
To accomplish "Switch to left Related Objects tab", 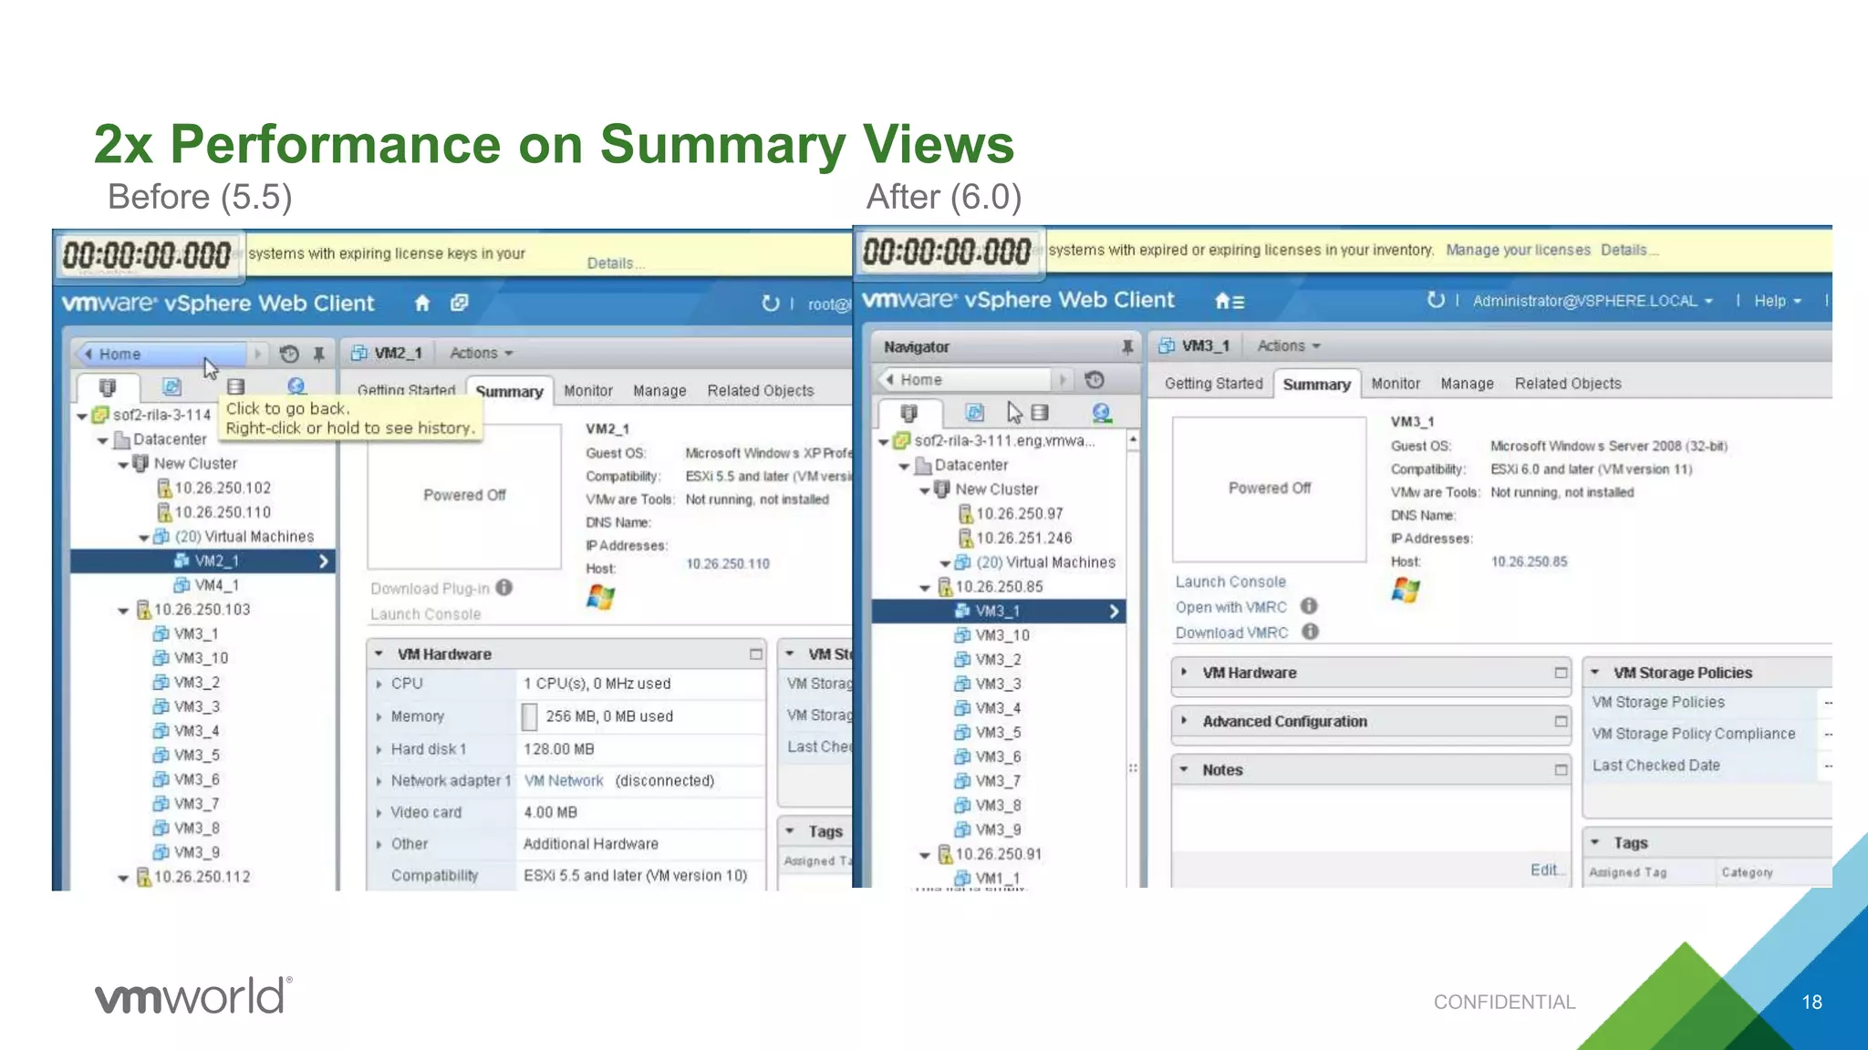I will [761, 391].
